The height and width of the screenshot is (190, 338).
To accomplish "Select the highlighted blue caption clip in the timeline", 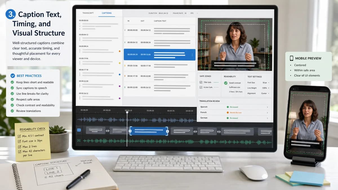I will point(148,131).
